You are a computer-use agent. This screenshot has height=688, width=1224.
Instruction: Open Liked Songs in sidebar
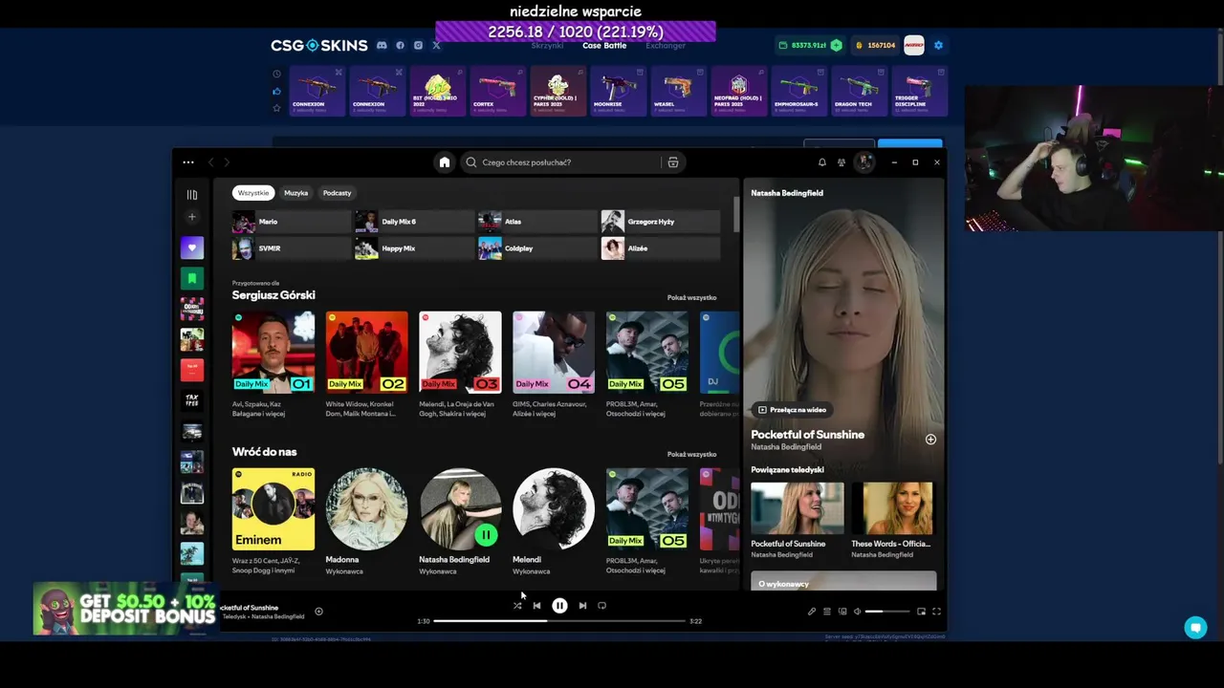192,247
